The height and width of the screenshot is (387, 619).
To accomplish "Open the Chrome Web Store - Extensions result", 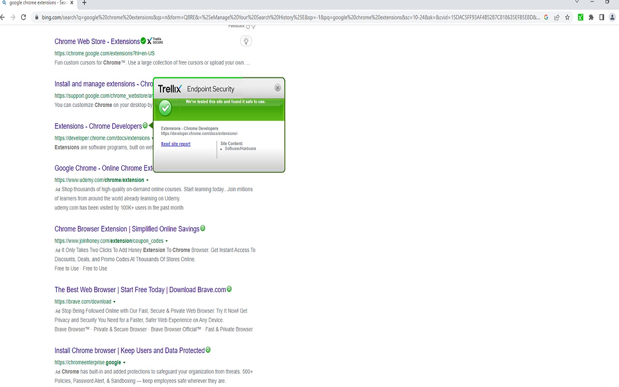I will click(x=97, y=42).
